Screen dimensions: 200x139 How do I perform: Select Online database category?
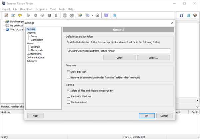[x=35, y=58]
